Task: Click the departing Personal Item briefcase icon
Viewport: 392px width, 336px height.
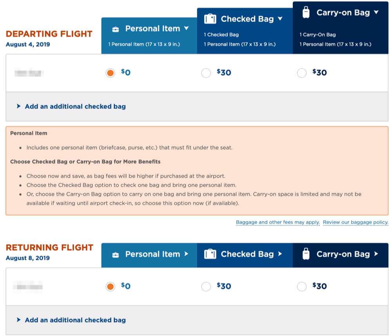Action: coord(115,29)
